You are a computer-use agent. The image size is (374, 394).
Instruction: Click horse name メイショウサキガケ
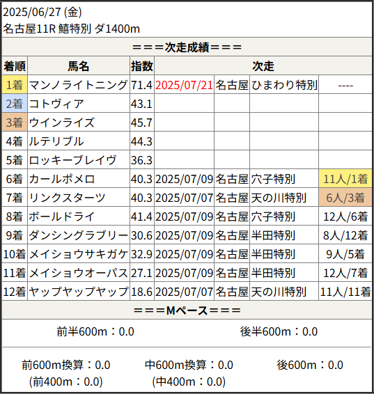point(79,254)
